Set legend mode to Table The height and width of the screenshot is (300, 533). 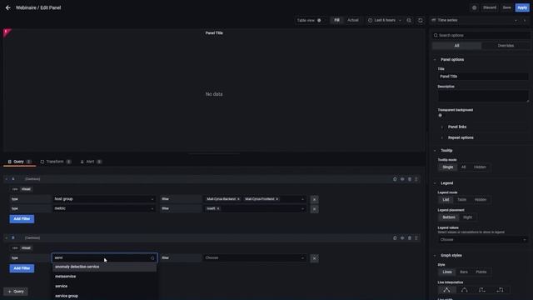tap(461, 200)
